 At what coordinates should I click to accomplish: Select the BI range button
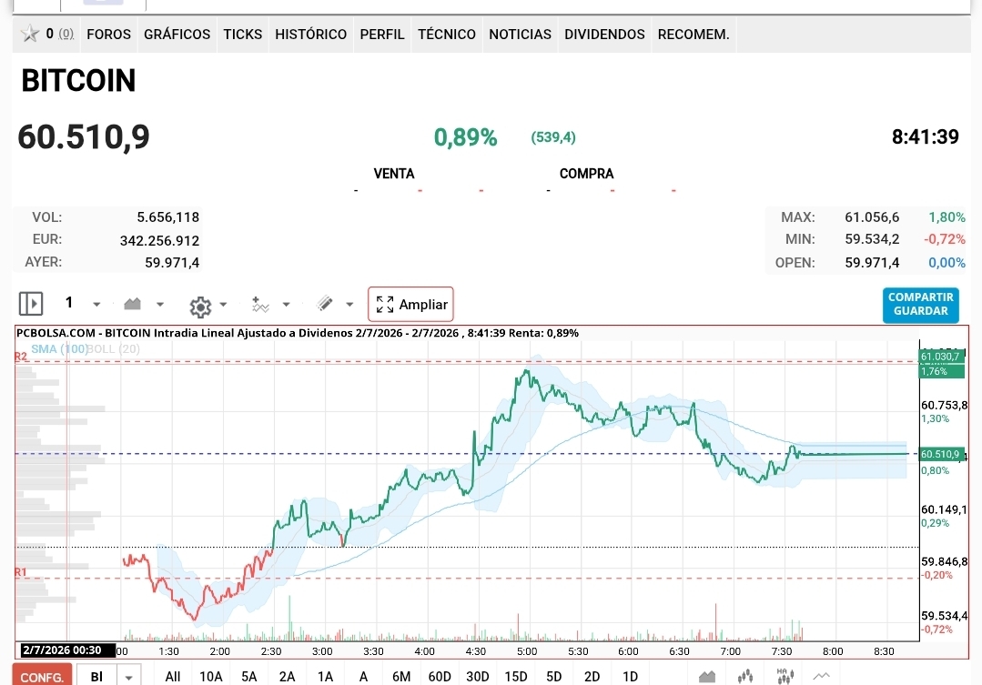point(96,677)
